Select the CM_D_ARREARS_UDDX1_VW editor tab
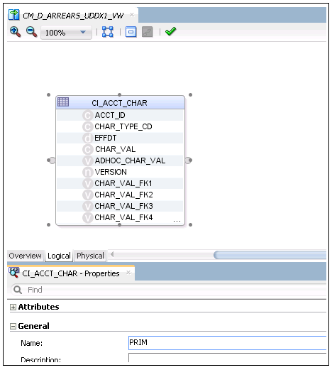 click(x=73, y=16)
